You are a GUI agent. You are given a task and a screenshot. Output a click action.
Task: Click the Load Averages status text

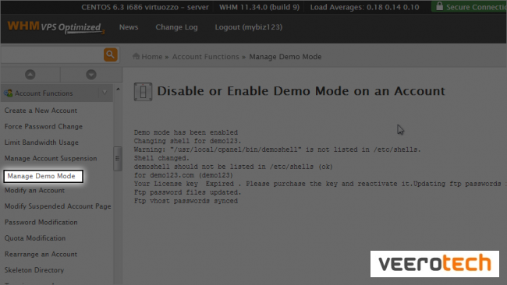(365, 7)
